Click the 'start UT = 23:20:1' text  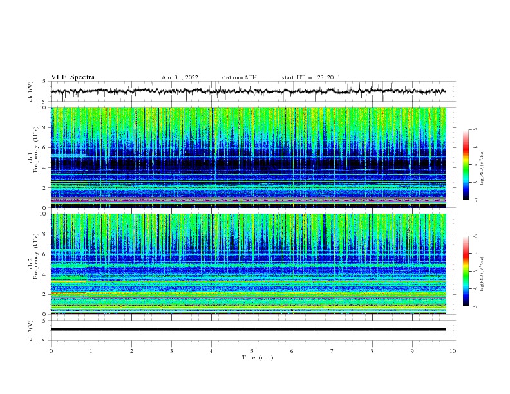coord(311,77)
